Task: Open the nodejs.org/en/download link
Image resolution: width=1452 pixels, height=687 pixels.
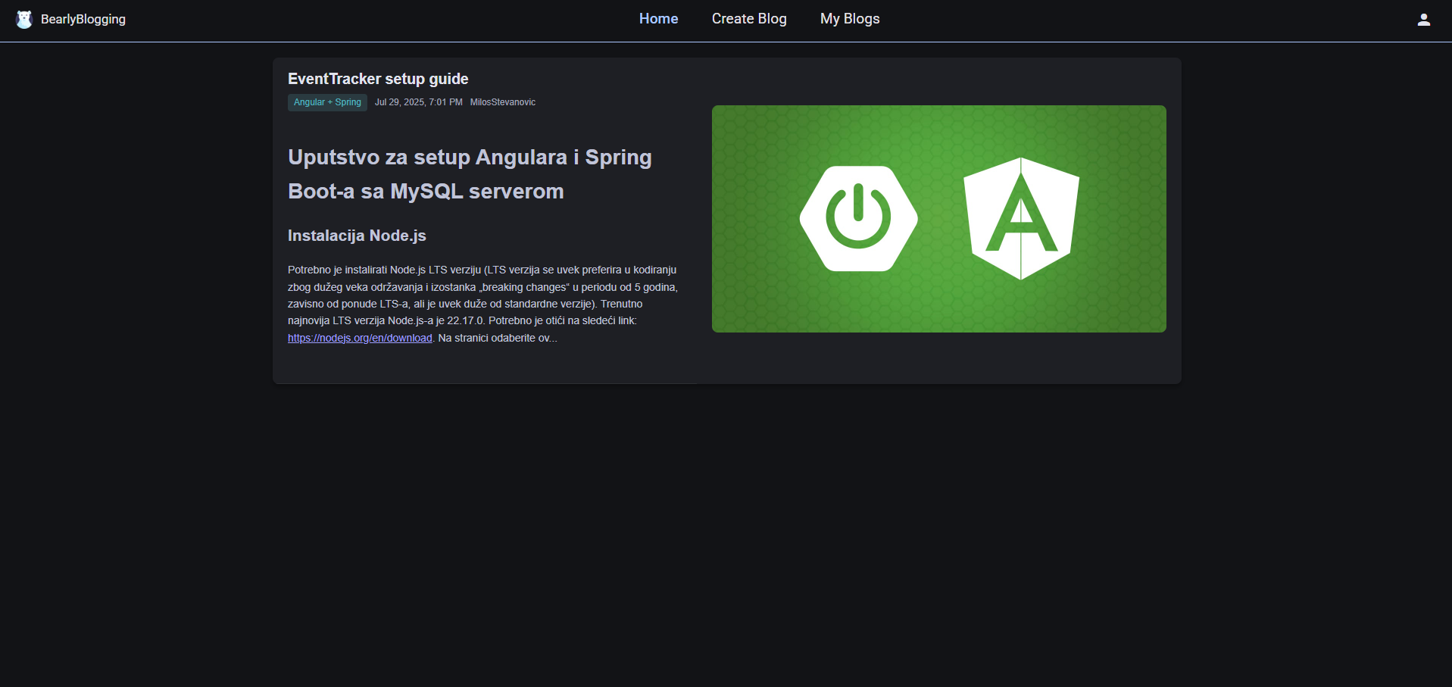Action: pyautogui.click(x=360, y=338)
